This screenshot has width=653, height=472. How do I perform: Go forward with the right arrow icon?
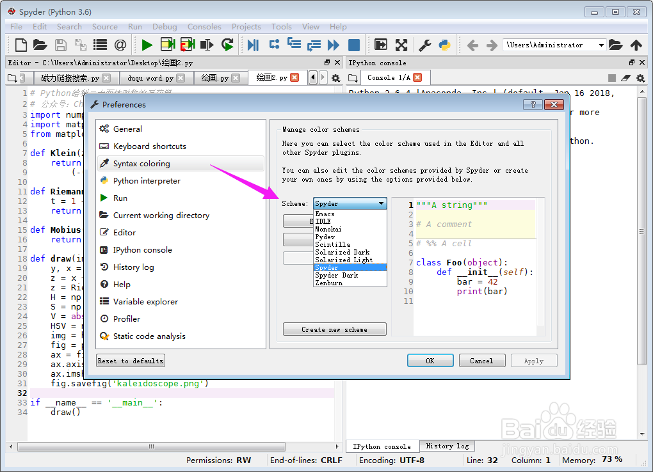492,45
